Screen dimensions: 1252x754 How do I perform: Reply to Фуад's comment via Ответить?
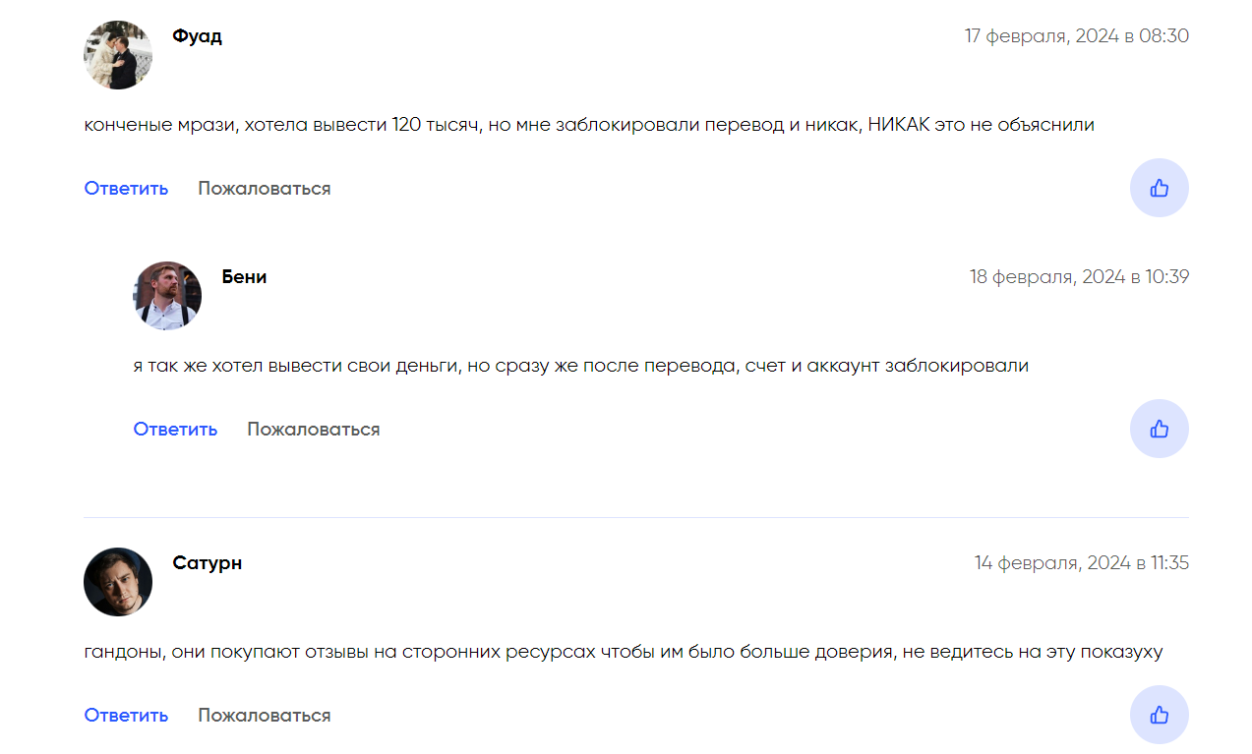[126, 189]
